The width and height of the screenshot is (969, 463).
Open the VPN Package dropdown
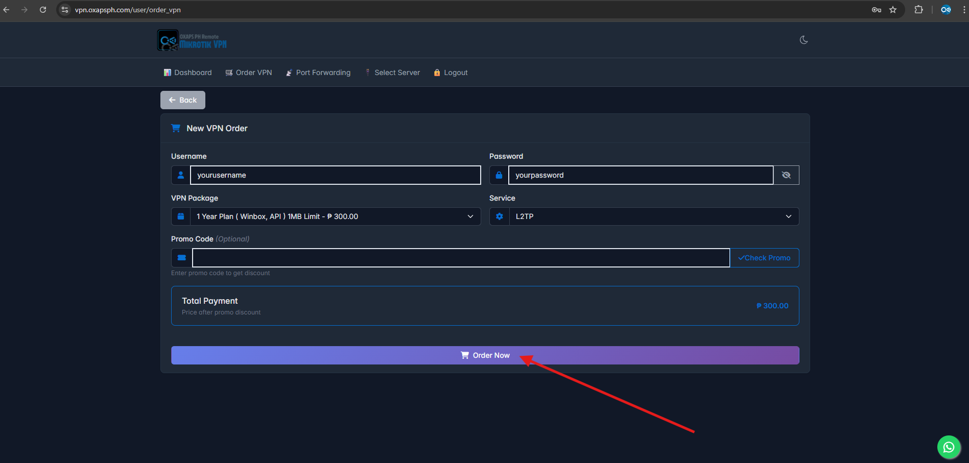pyautogui.click(x=335, y=216)
